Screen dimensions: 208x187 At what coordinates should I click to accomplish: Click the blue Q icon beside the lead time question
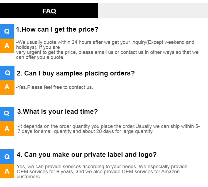point(7,113)
